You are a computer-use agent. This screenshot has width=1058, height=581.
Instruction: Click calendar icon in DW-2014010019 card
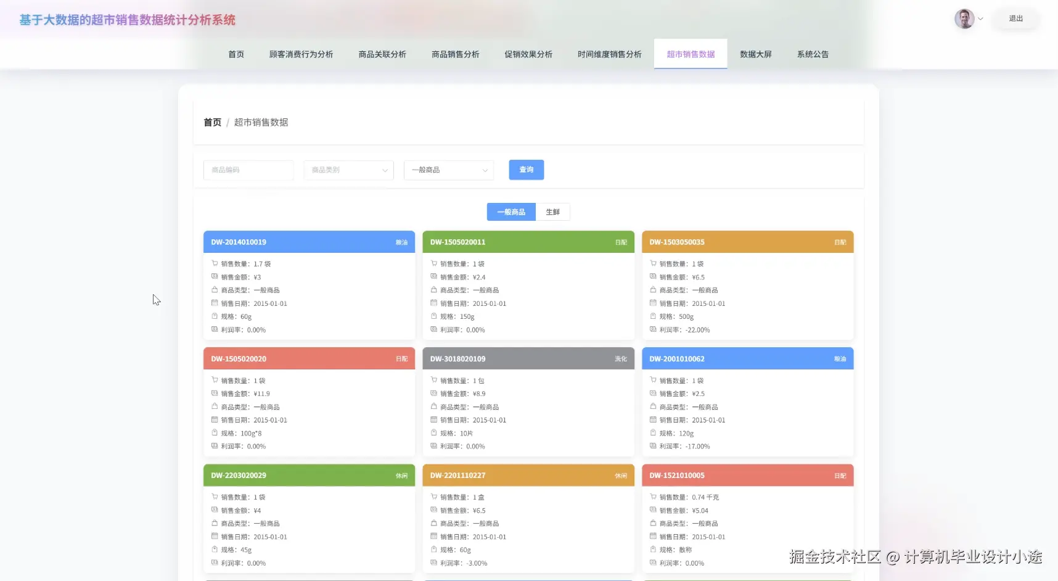(215, 303)
